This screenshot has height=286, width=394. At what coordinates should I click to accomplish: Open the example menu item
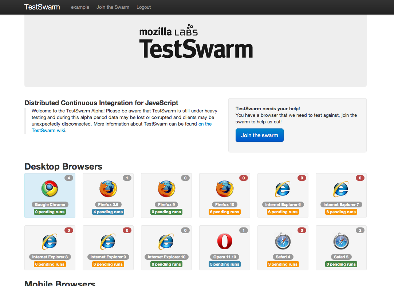80,7
